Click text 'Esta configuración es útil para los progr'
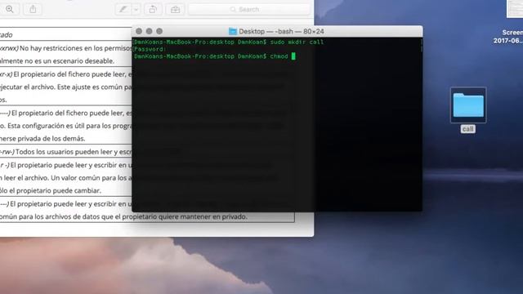The image size is (523, 294). 69,126
